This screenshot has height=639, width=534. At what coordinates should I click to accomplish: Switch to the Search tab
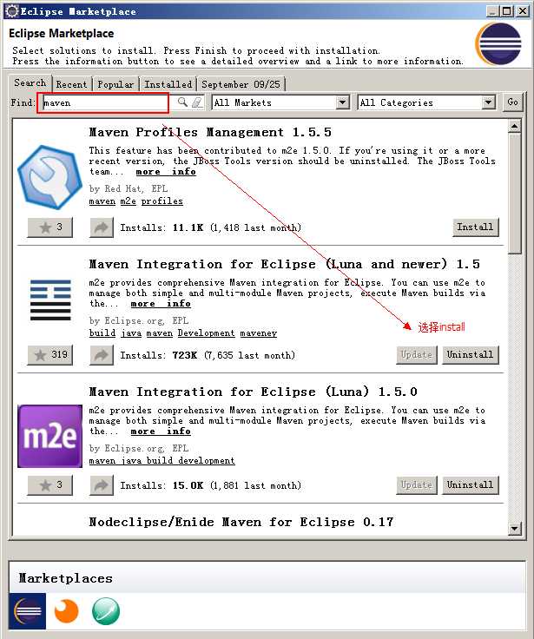[x=30, y=82]
